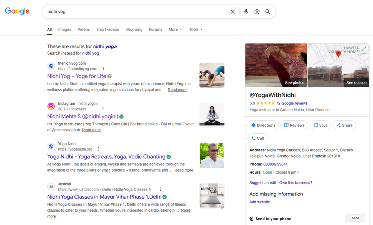Open the 72 Google reviews link

292,103
